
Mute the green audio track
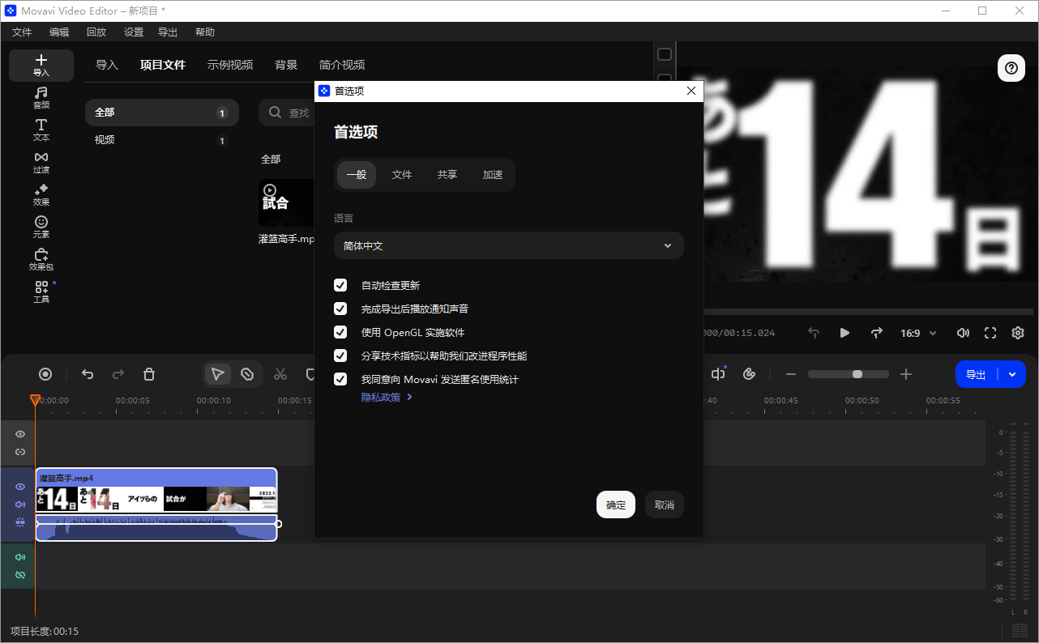pos(20,557)
